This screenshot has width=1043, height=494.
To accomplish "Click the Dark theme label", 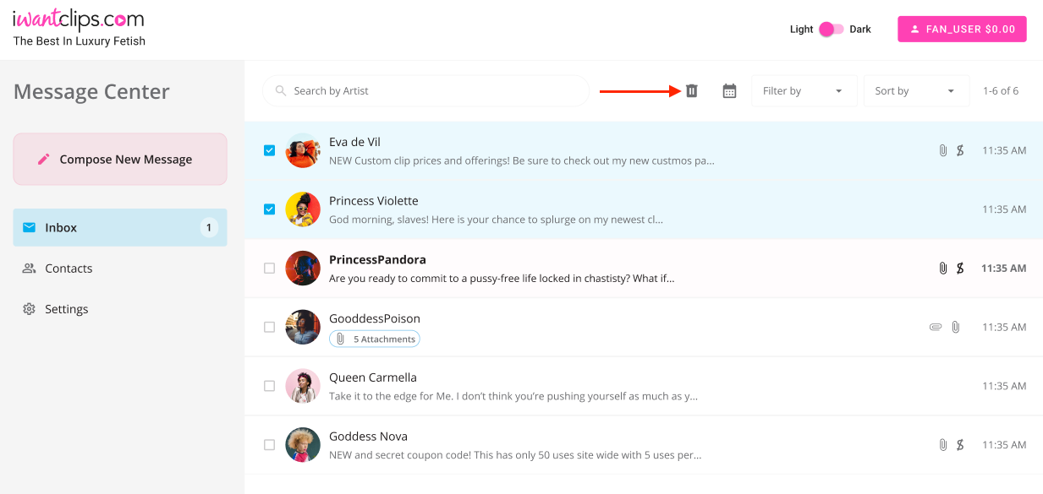I will (860, 29).
